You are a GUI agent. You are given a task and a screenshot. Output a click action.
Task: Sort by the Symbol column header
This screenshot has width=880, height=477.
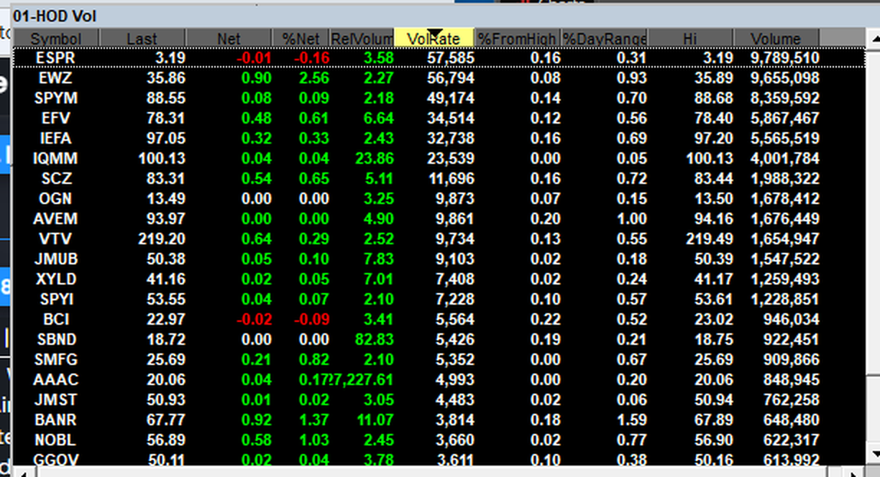[56, 39]
